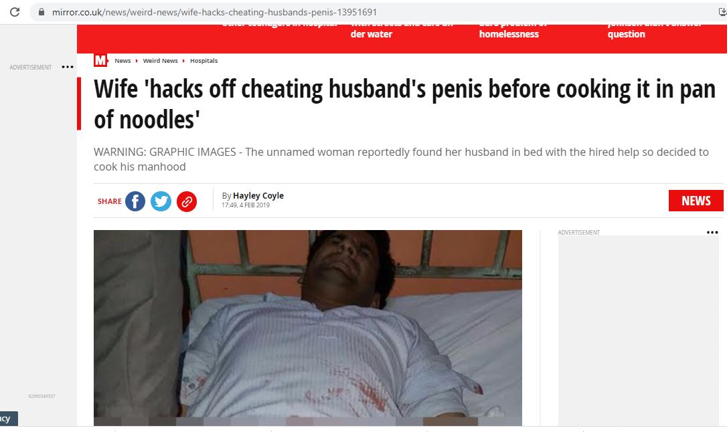This screenshot has width=727, height=432.
Task: Open author Hayley Coyle's profile
Action: 258,195
